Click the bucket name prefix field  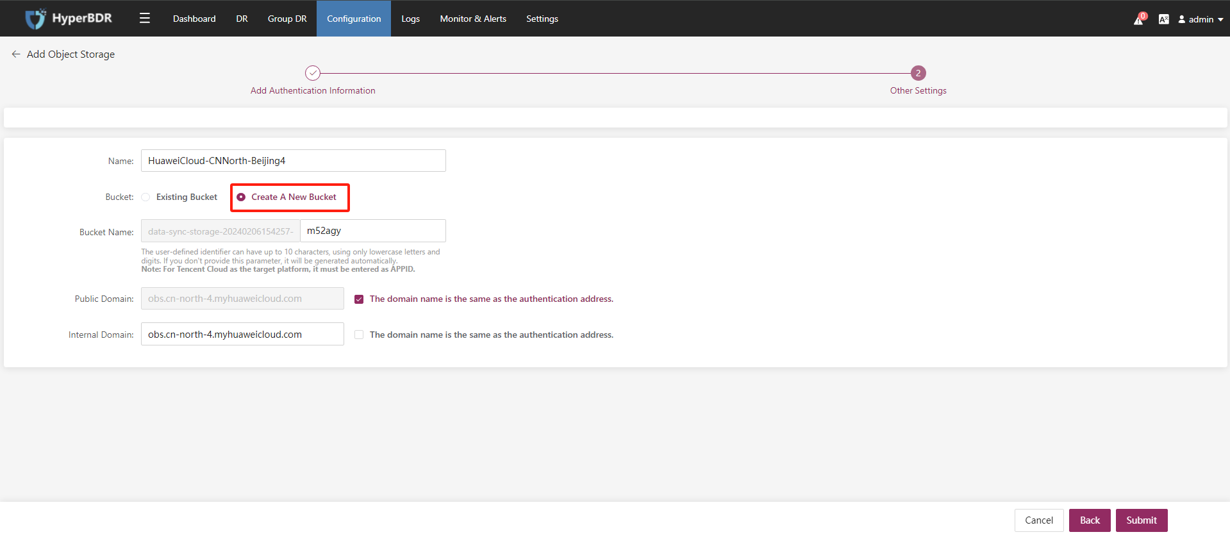[x=220, y=231]
